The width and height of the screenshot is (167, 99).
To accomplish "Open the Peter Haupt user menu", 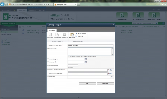I will coord(157,9).
